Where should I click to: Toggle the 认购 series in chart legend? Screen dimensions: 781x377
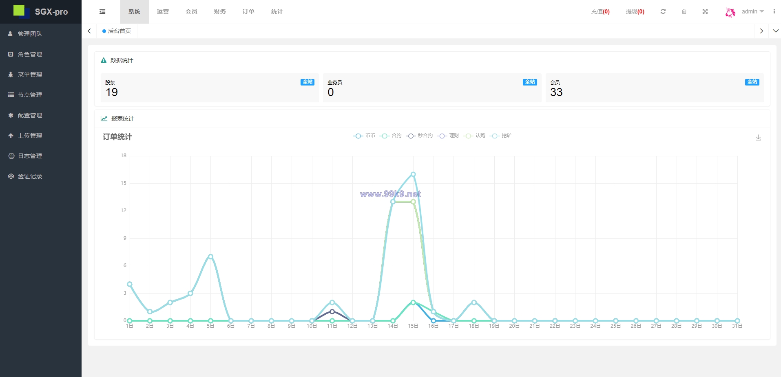pyautogui.click(x=474, y=136)
